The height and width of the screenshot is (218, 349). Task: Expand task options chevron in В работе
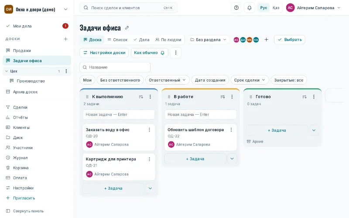point(232,159)
